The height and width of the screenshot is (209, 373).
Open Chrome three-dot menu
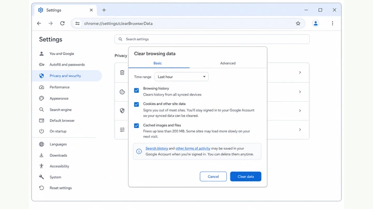(x=332, y=23)
